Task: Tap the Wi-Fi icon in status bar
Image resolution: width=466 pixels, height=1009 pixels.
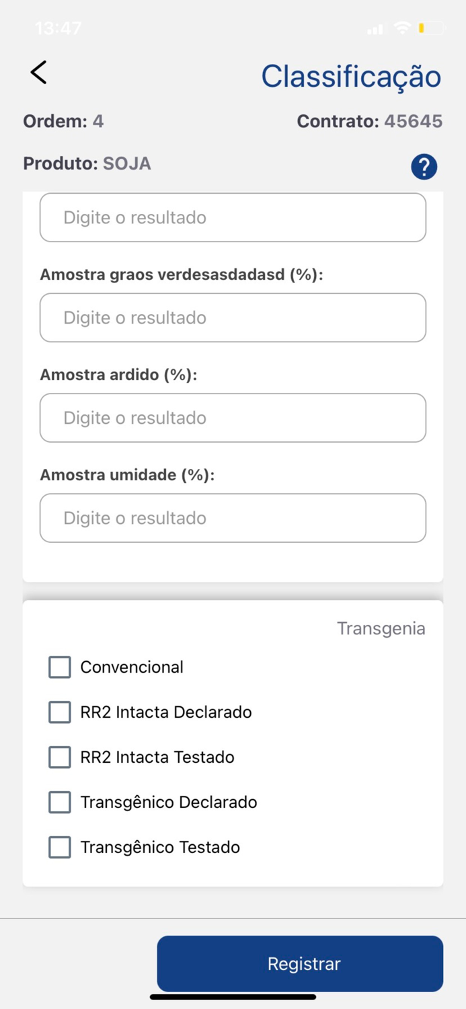Action: 401,28
